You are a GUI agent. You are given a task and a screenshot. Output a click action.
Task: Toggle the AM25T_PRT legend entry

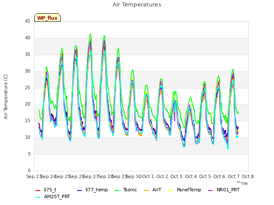point(53,197)
